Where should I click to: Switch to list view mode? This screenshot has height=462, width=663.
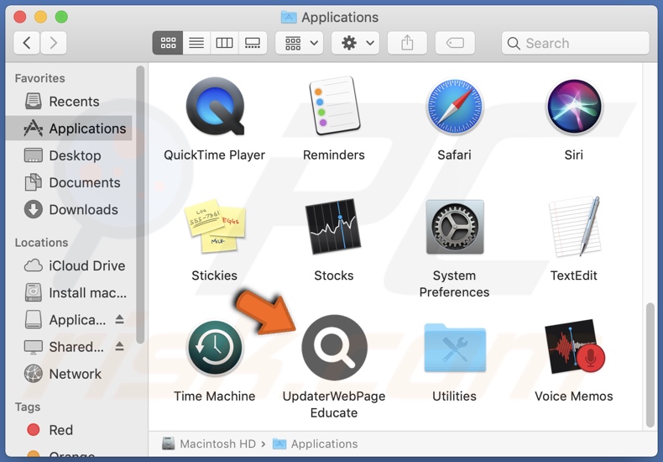[196, 43]
